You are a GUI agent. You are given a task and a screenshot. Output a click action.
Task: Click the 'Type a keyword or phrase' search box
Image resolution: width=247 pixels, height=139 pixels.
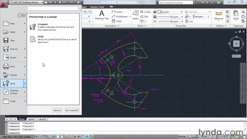point(176,2)
